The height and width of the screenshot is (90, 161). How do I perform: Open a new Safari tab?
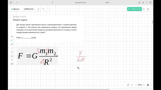(x=147, y=2)
